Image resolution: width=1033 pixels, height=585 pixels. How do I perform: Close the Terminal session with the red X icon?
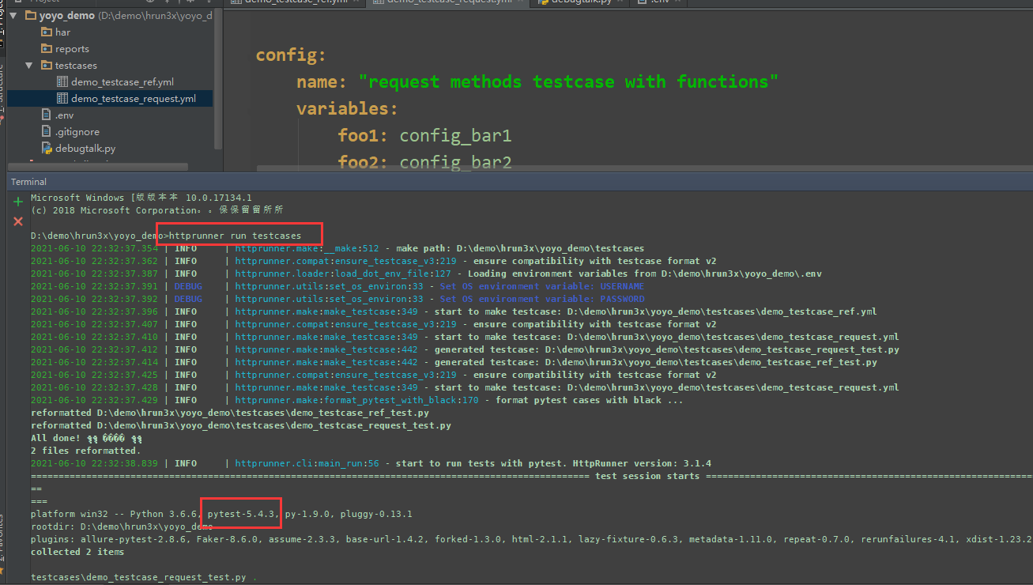tap(17, 221)
